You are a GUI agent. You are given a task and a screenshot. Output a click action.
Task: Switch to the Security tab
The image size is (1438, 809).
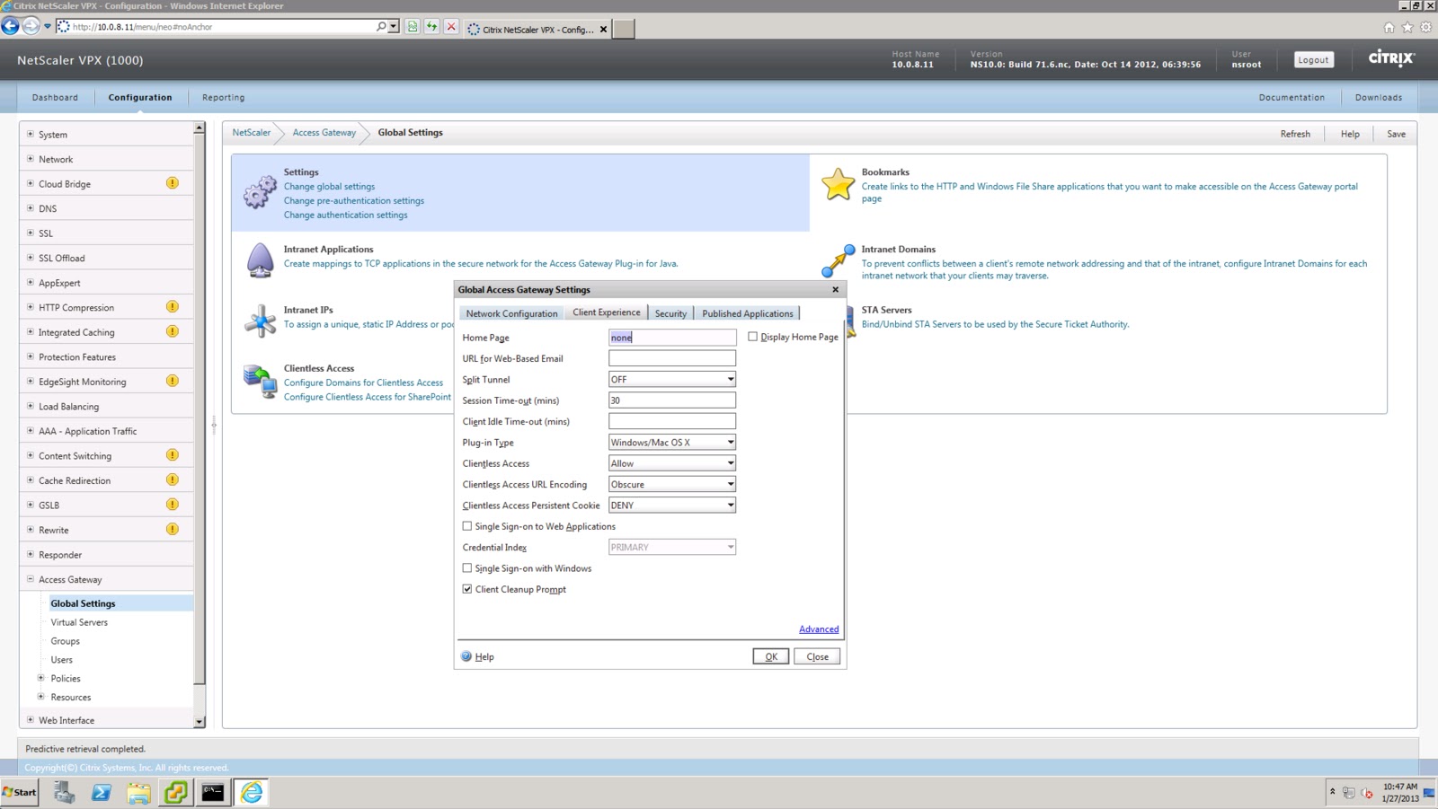670,313
